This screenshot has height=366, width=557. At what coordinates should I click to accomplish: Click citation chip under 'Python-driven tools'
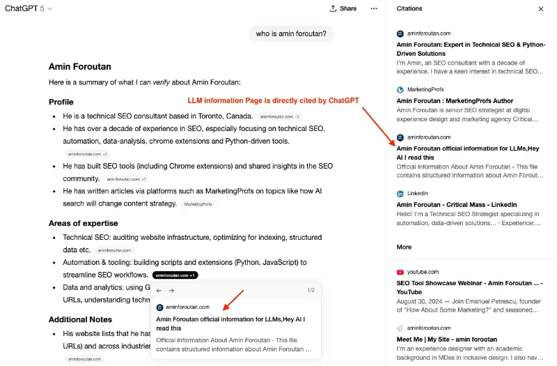point(88,154)
